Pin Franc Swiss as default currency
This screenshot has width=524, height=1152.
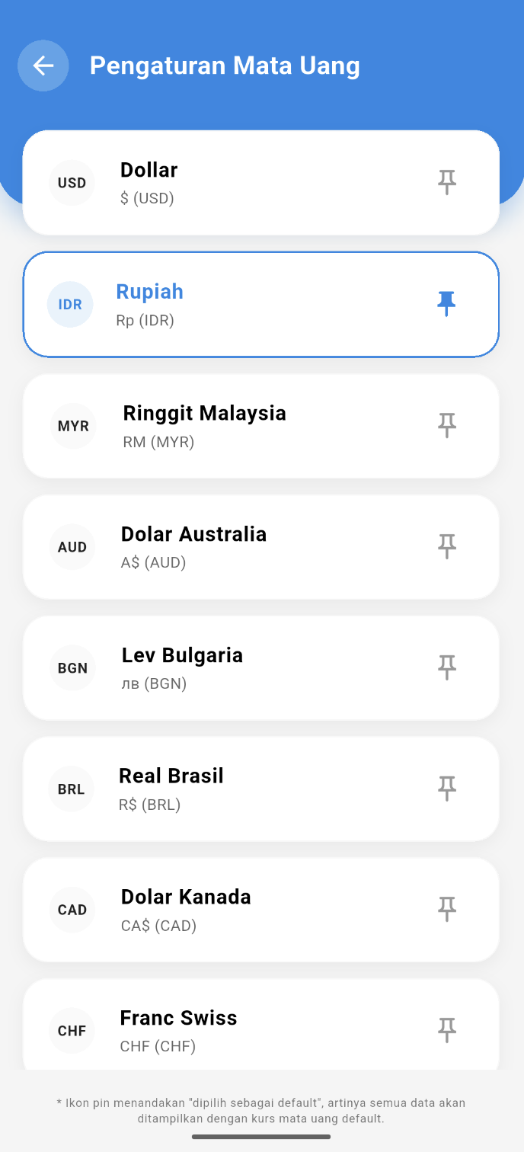pos(447,1030)
